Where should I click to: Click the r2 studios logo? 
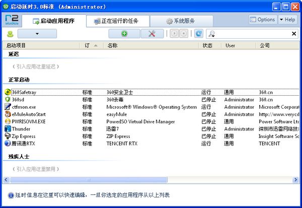(12, 20)
